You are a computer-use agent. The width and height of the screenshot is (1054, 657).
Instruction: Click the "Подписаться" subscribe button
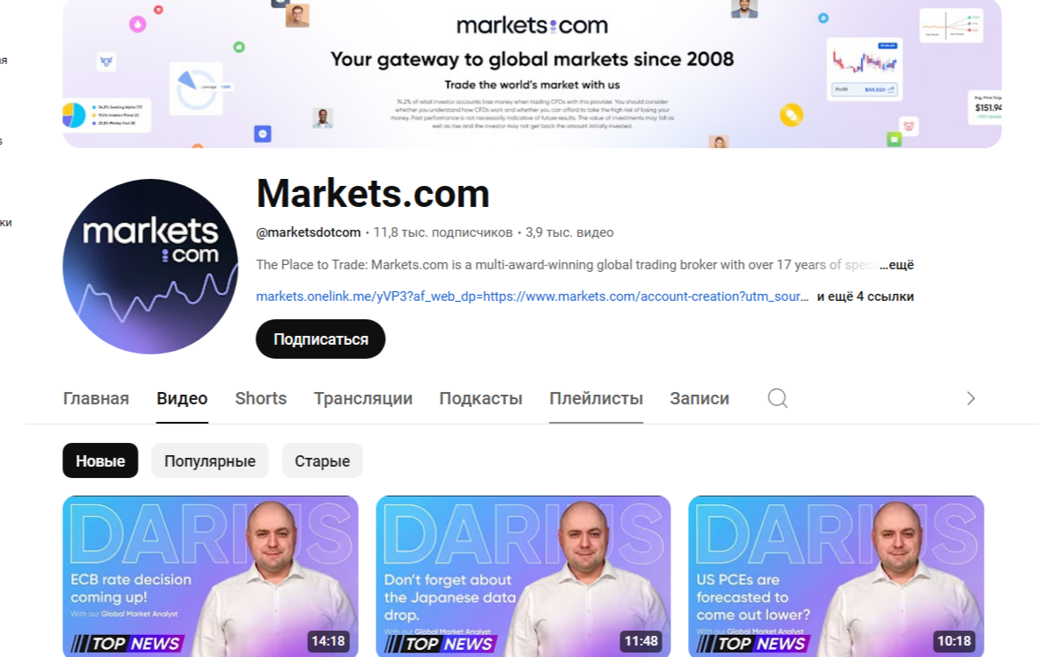pos(320,339)
